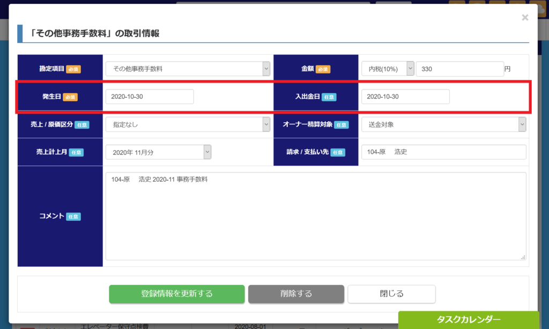The width and height of the screenshot is (549, 329).
Task: Open the 売上 / 原価区分 dropdown
Action: click(188, 124)
